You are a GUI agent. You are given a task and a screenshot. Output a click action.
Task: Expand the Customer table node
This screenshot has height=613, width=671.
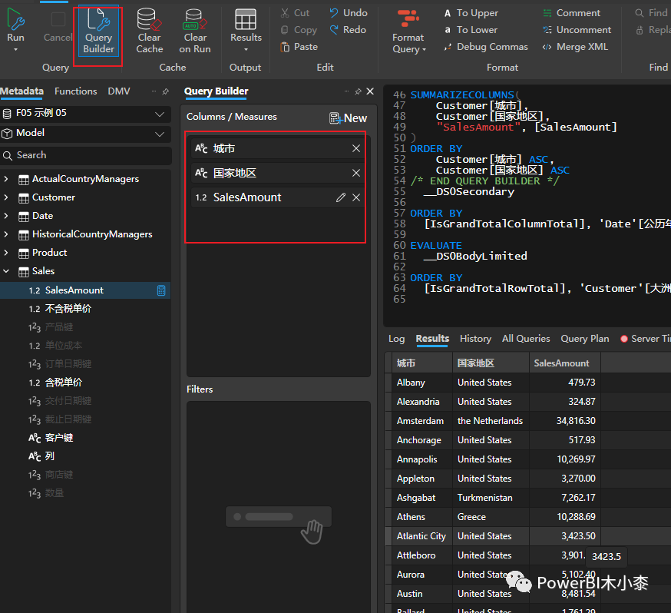pyautogui.click(x=7, y=197)
